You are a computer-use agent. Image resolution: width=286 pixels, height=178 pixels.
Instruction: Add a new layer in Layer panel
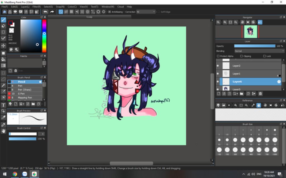(218, 94)
